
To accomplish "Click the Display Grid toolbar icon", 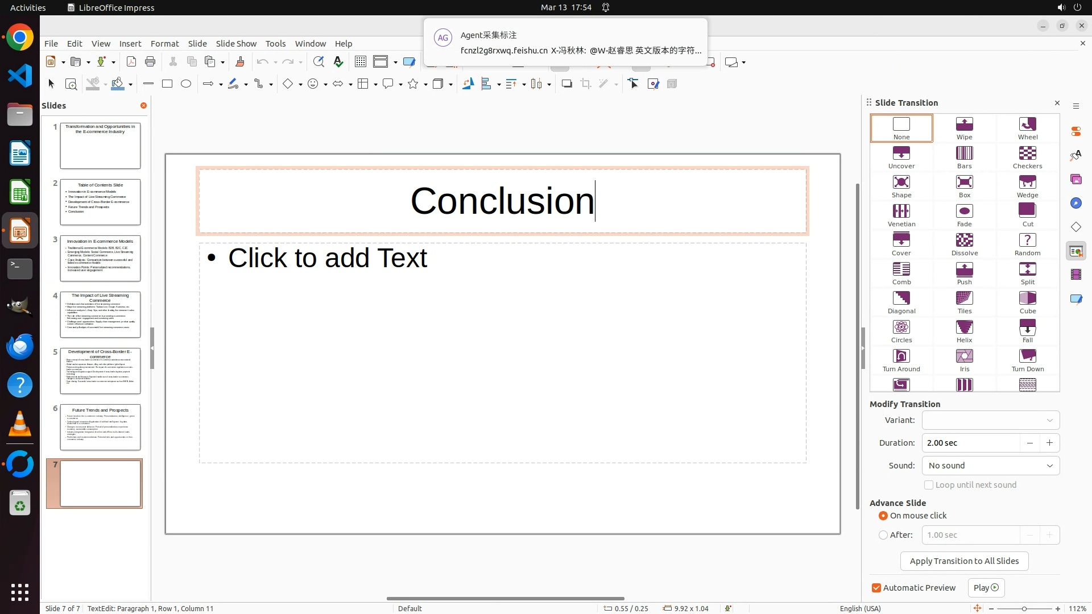I will coord(361,62).
